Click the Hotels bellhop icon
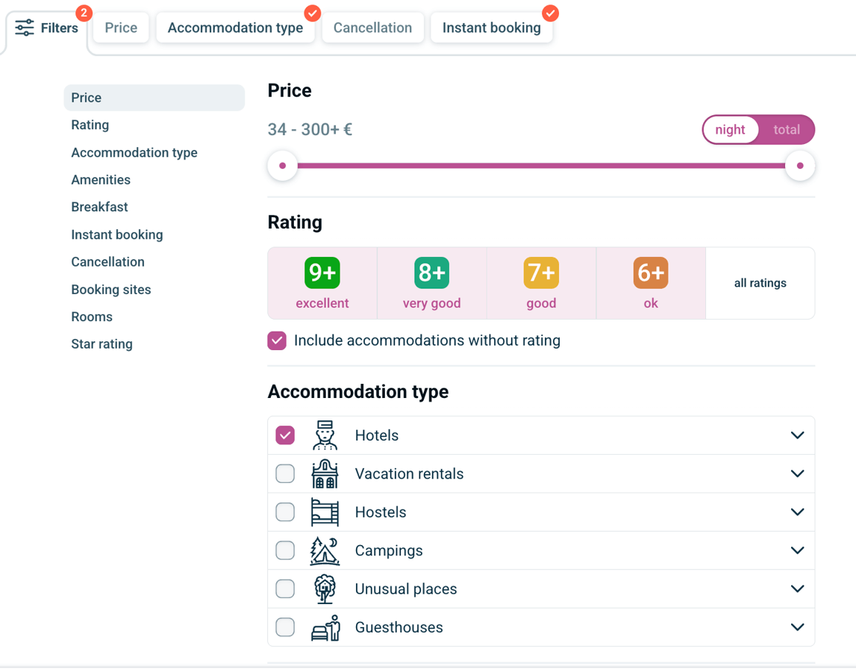The height and width of the screenshot is (672, 856). point(325,435)
